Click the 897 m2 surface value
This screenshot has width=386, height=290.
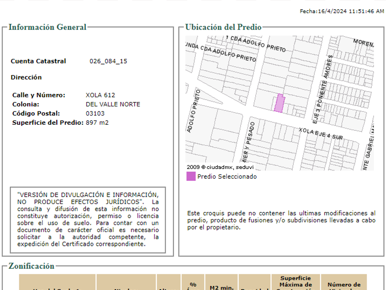(97, 123)
